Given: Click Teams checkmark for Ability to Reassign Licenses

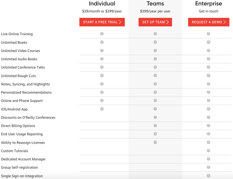Looking at the screenshot, I should point(155,142).
